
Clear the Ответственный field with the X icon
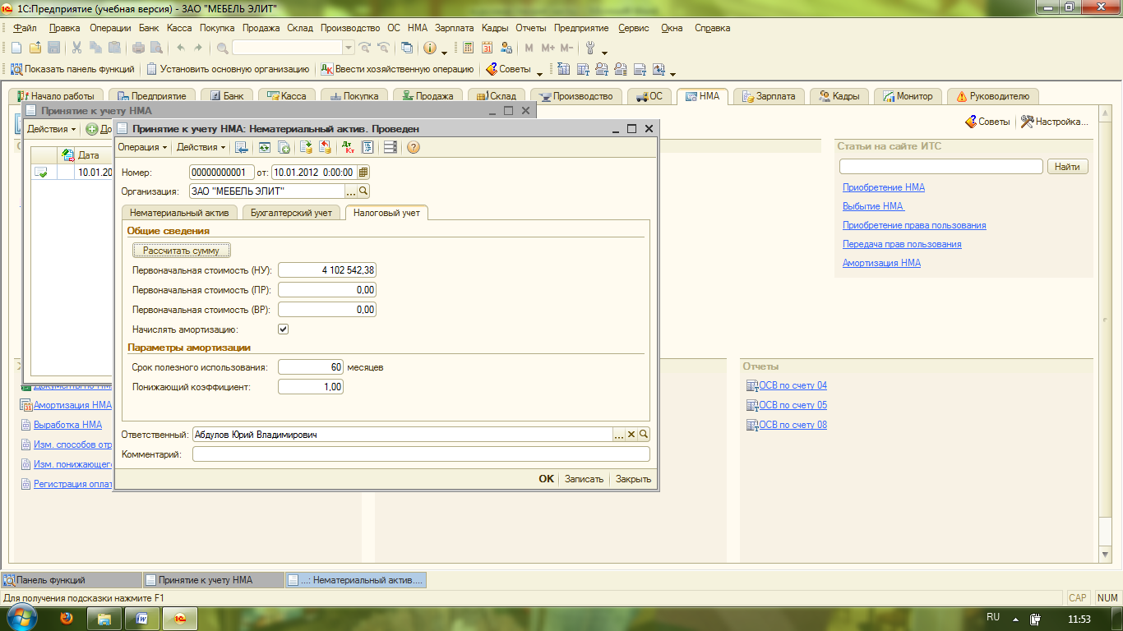(x=631, y=435)
